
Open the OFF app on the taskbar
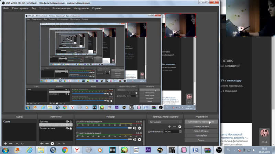[172, 150]
